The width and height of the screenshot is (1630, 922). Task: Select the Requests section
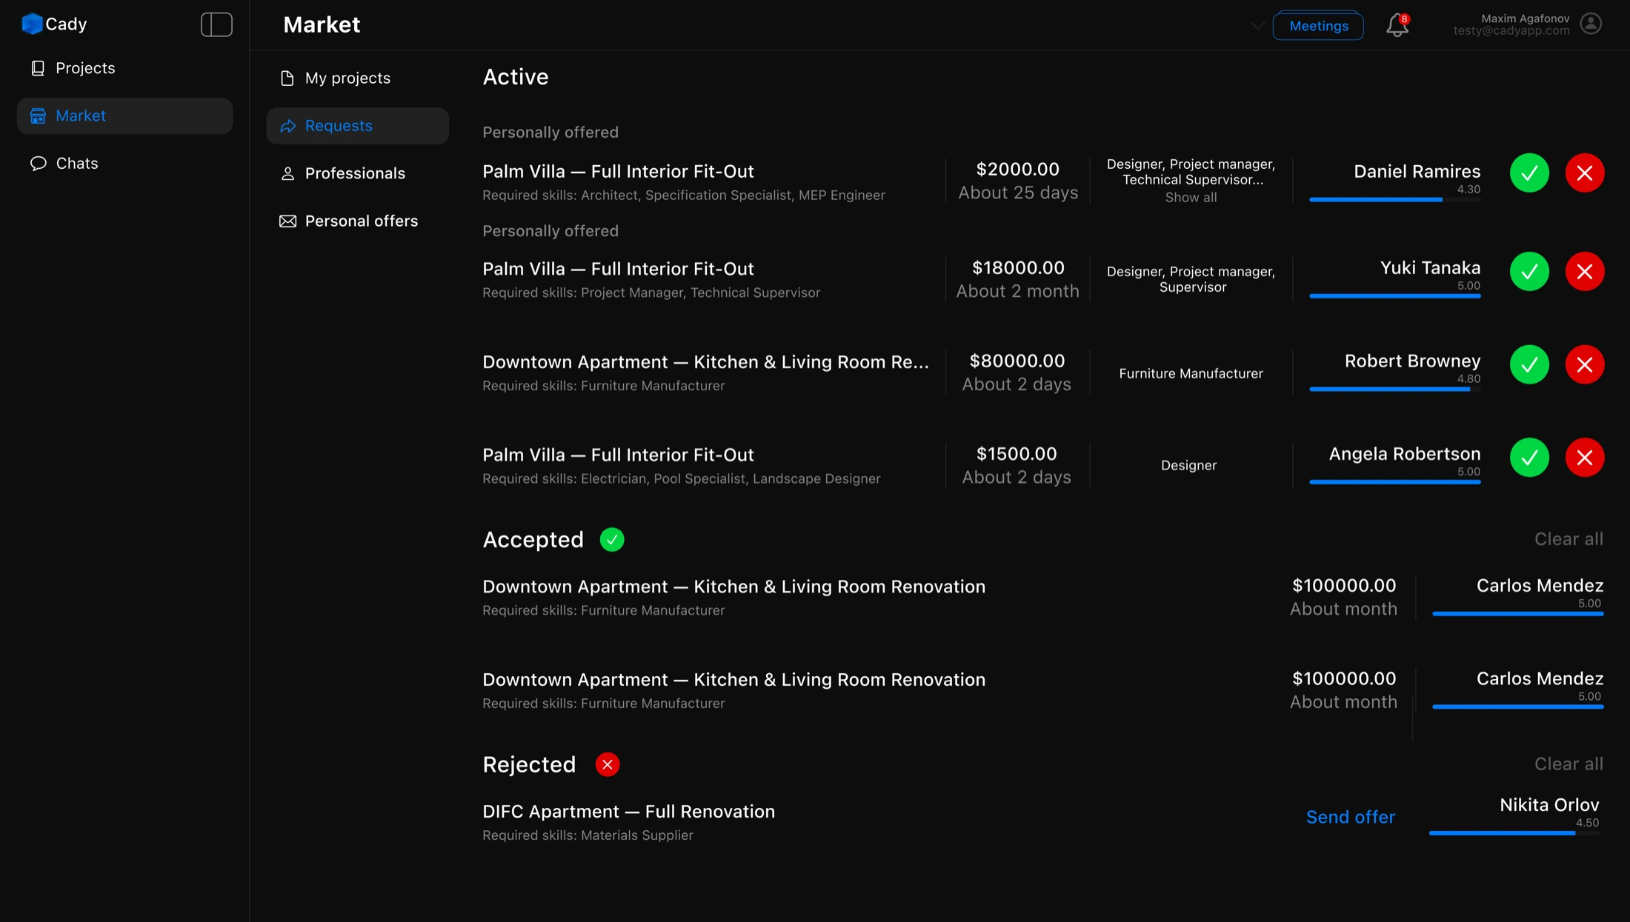click(x=357, y=125)
